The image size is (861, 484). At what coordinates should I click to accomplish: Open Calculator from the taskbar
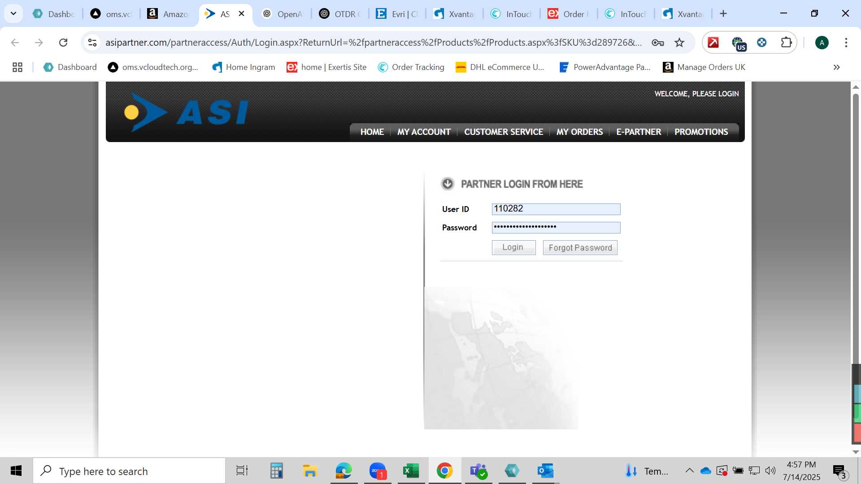point(276,471)
